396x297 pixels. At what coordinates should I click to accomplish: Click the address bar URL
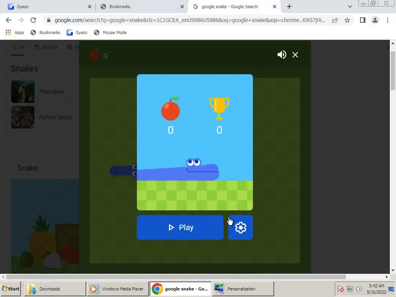(x=190, y=20)
